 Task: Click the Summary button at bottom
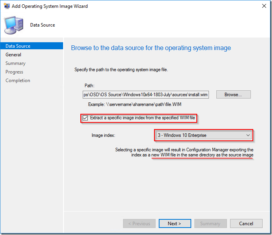point(210,224)
